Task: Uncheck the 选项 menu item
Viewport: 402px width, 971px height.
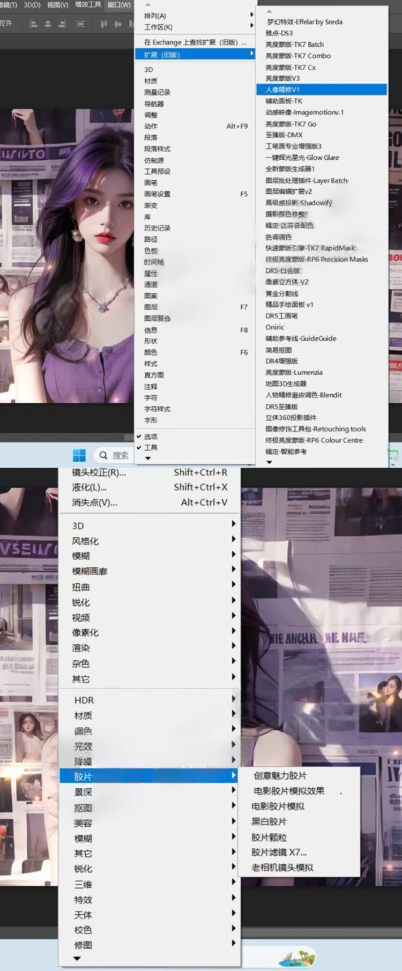Action: pos(151,436)
